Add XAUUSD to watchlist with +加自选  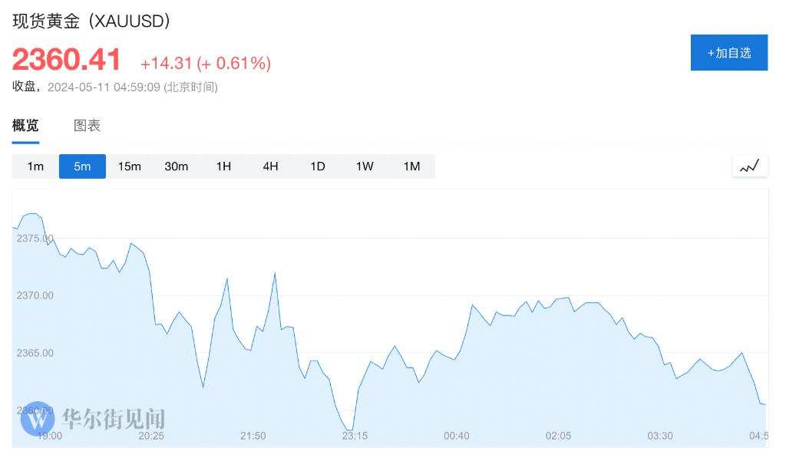click(728, 53)
